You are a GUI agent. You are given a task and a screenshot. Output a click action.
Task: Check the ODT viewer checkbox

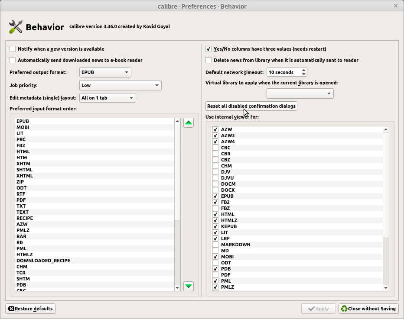215,263
